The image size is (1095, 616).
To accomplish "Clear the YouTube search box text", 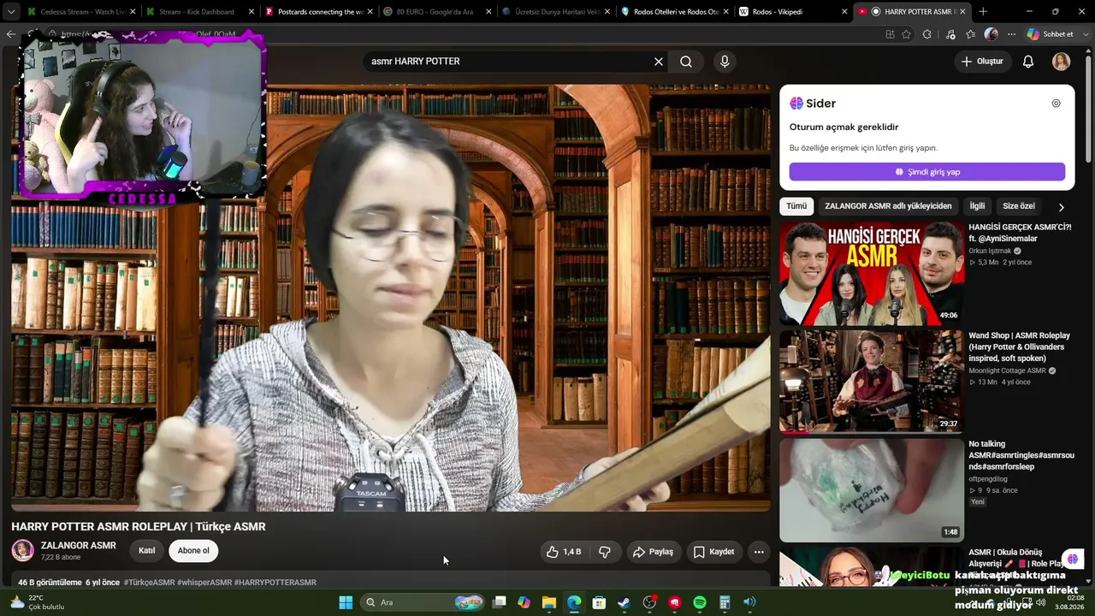I will click(x=659, y=62).
